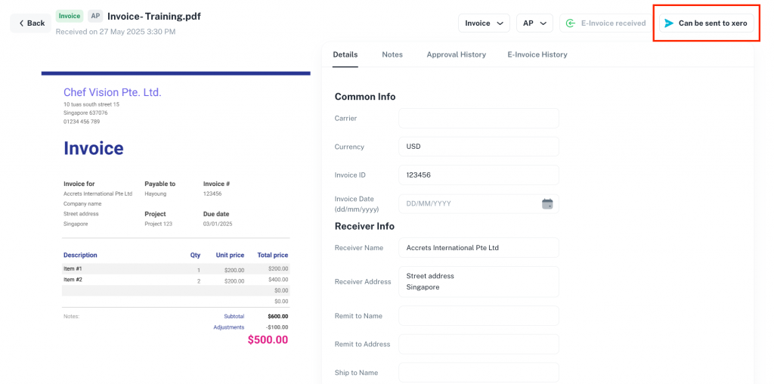The height and width of the screenshot is (384, 774).
Task: Click the green Invoice tag badge
Action: click(x=70, y=16)
